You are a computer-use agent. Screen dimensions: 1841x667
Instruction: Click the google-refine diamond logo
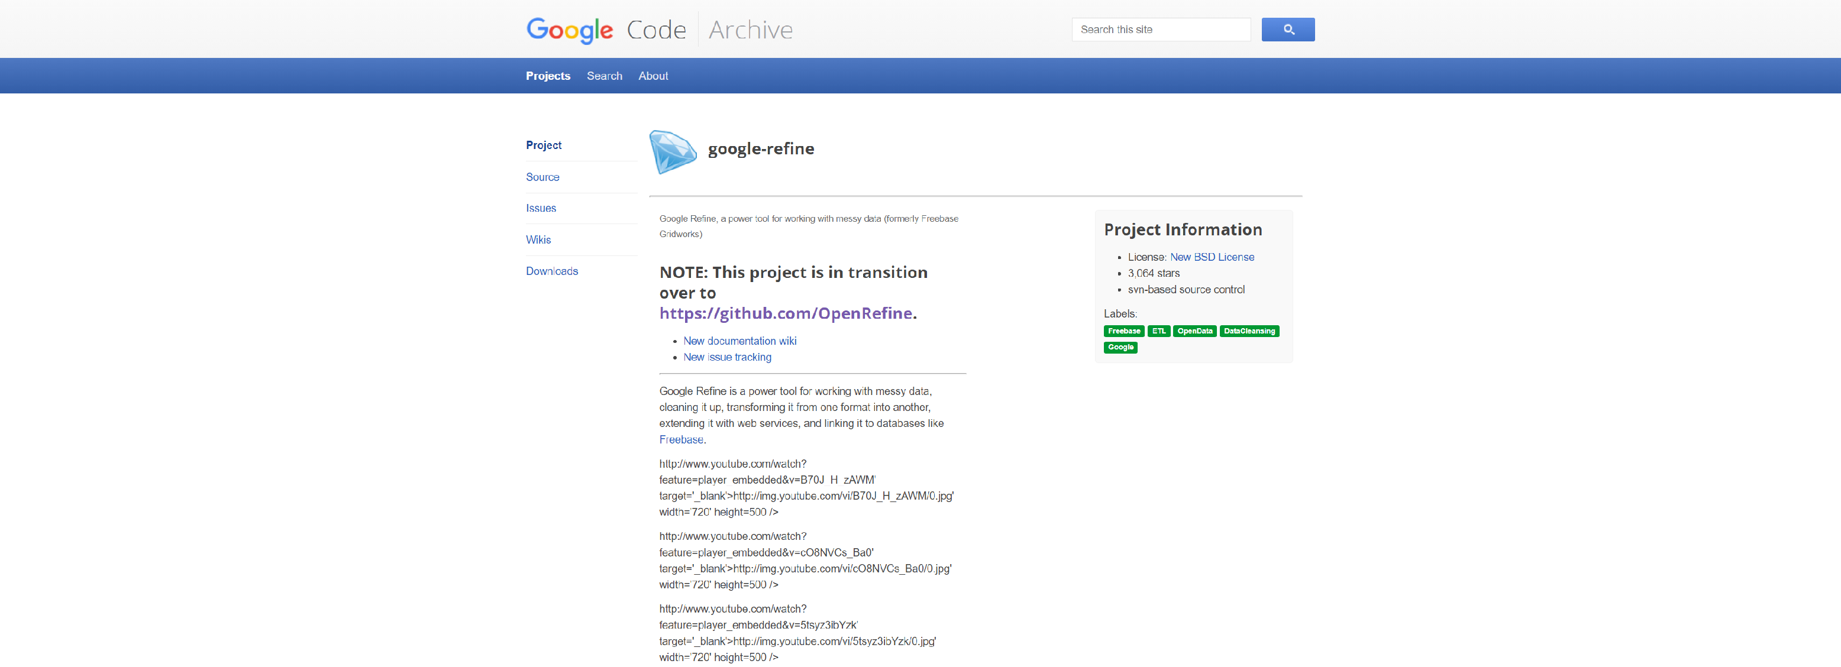point(672,151)
